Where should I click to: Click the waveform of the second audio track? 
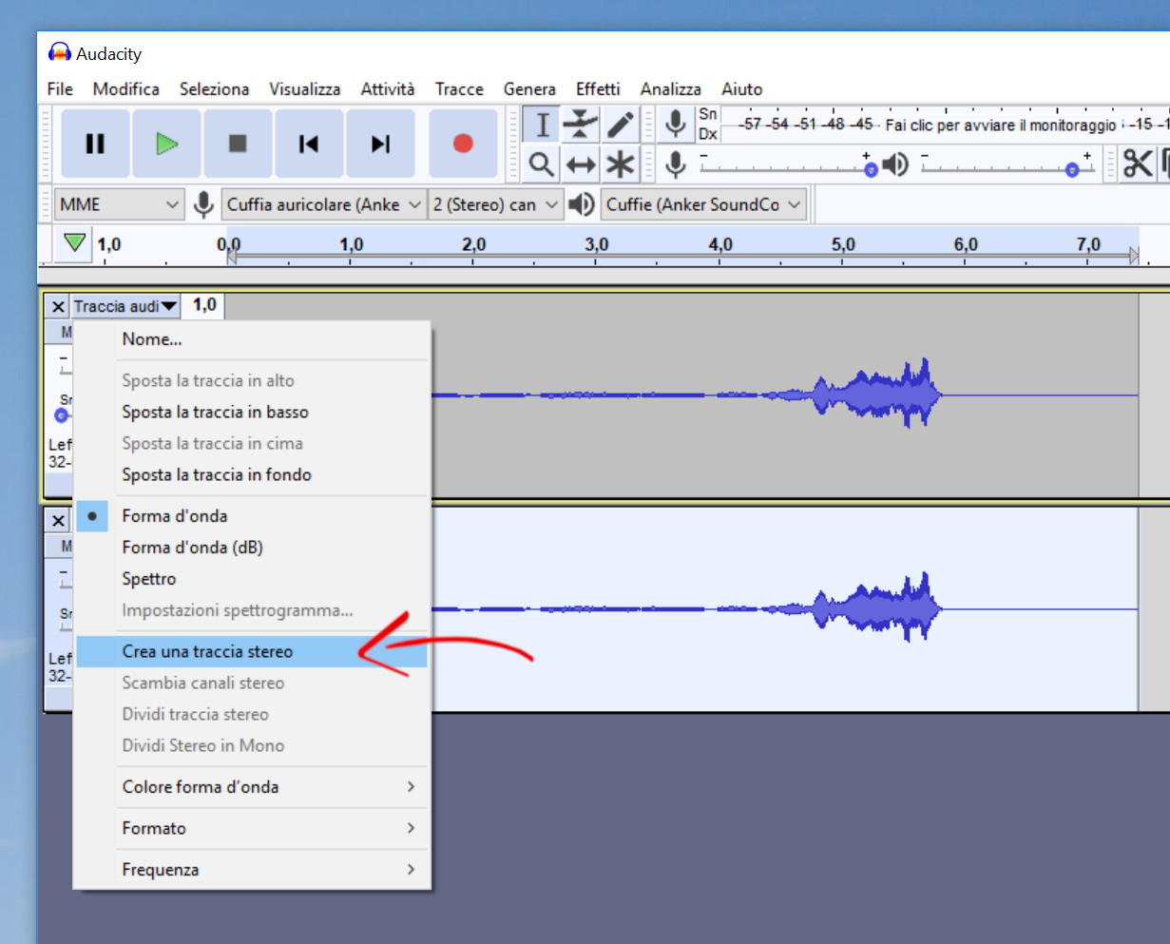point(784,608)
